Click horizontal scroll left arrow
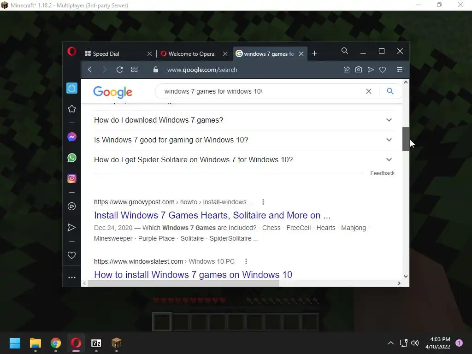 pos(85,283)
